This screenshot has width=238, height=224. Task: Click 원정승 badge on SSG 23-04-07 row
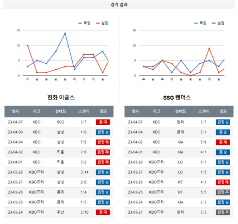click(x=223, y=122)
